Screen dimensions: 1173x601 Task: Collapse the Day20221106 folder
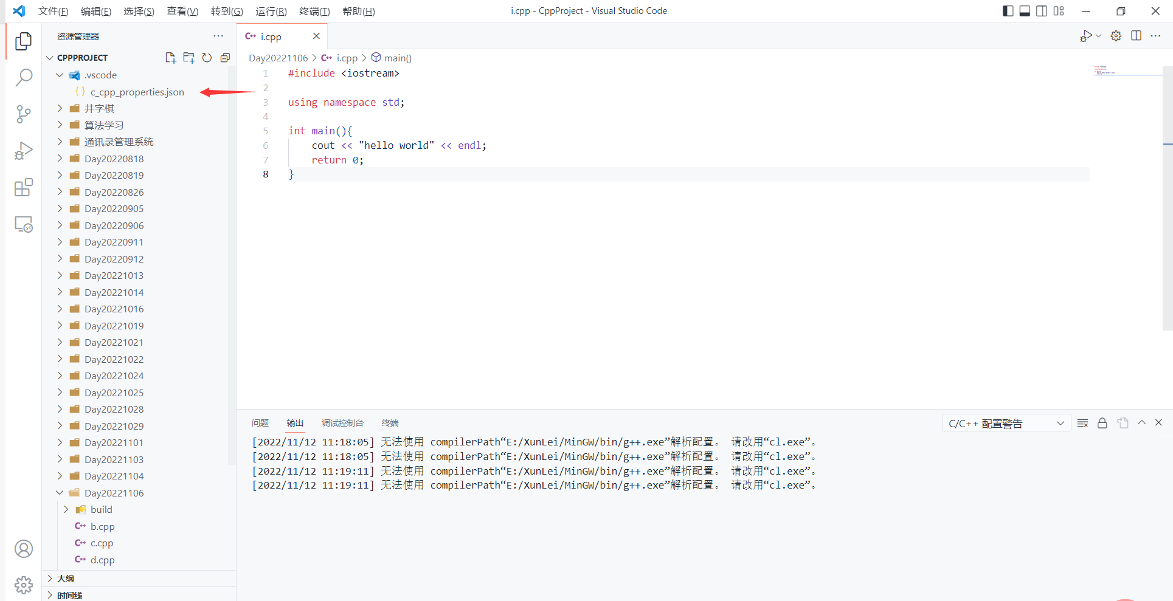click(60, 493)
